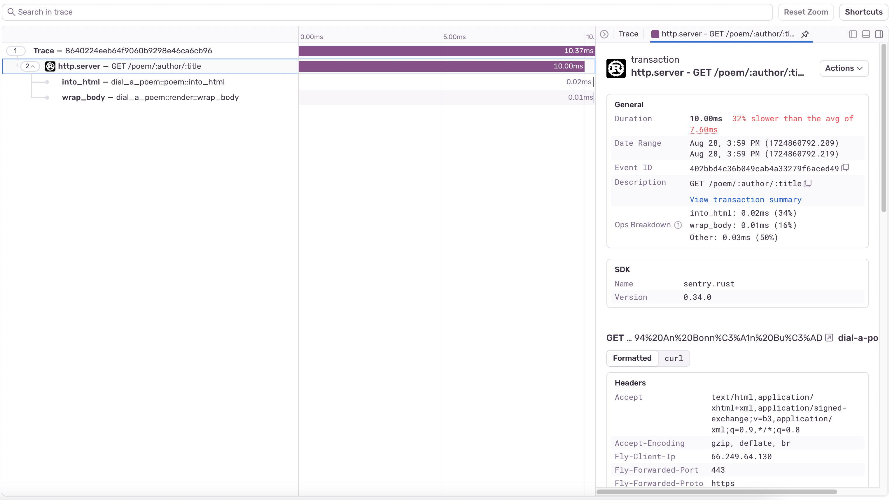
Task: Collapse the http.server children with the 2 chevron
Action: (x=30, y=66)
